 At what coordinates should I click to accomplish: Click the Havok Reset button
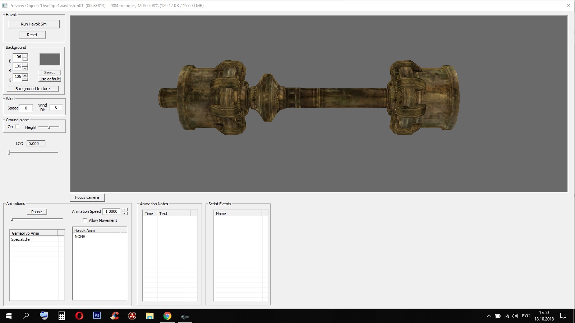(x=32, y=35)
